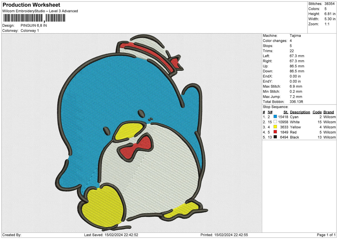Click the 'Printed: 15/02/2024 22:42:55' text

click(x=224, y=235)
